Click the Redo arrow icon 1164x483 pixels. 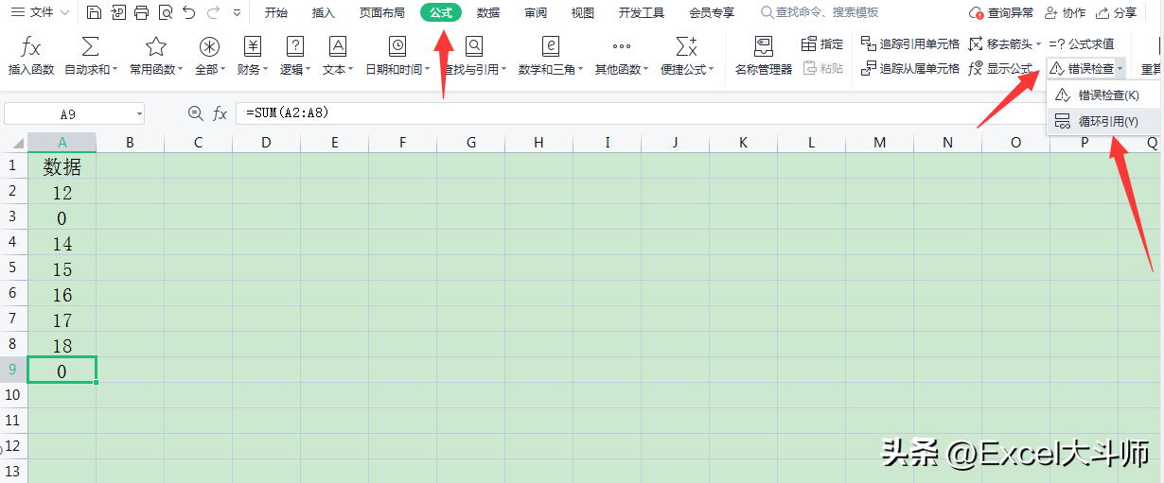pyautogui.click(x=213, y=12)
